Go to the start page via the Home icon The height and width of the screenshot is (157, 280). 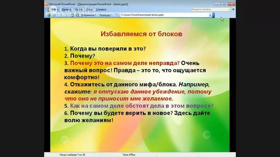coord(72,15)
